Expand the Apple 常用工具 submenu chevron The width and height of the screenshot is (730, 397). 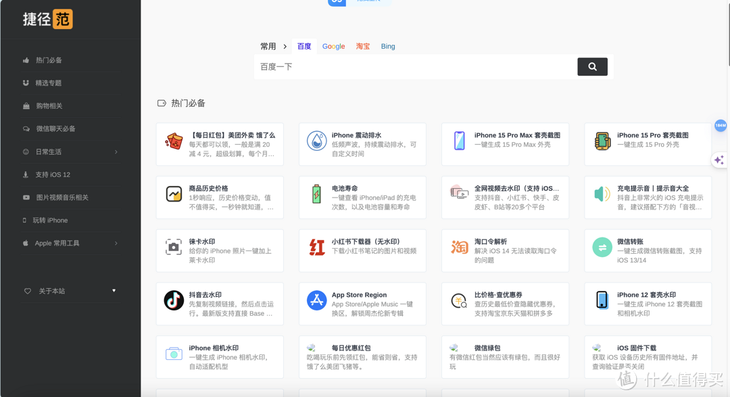point(116,243)
